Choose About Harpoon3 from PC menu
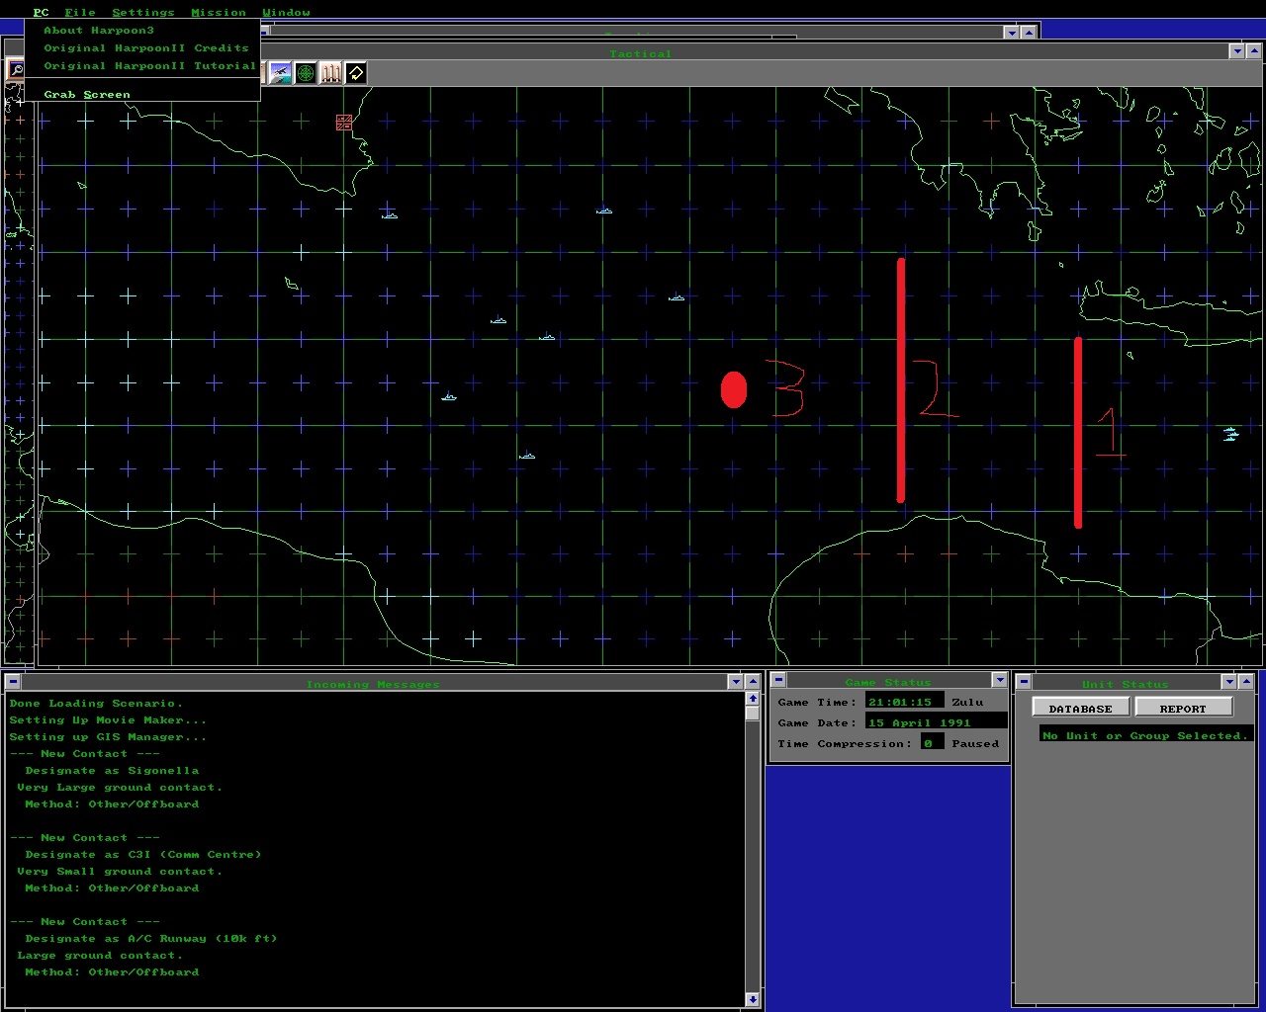Screen dimensions: 1266x1012 [x=142, y=31]
